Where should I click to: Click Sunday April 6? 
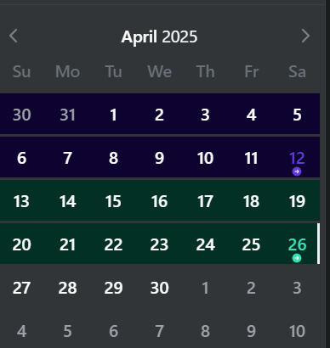point(21,158)
